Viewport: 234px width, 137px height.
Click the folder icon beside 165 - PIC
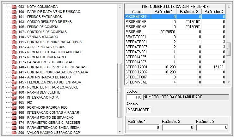pyautogui.click(x=14, y=102)
